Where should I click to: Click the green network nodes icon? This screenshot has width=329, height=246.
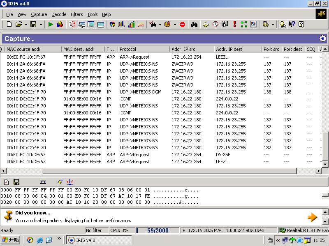pos(244,25)
